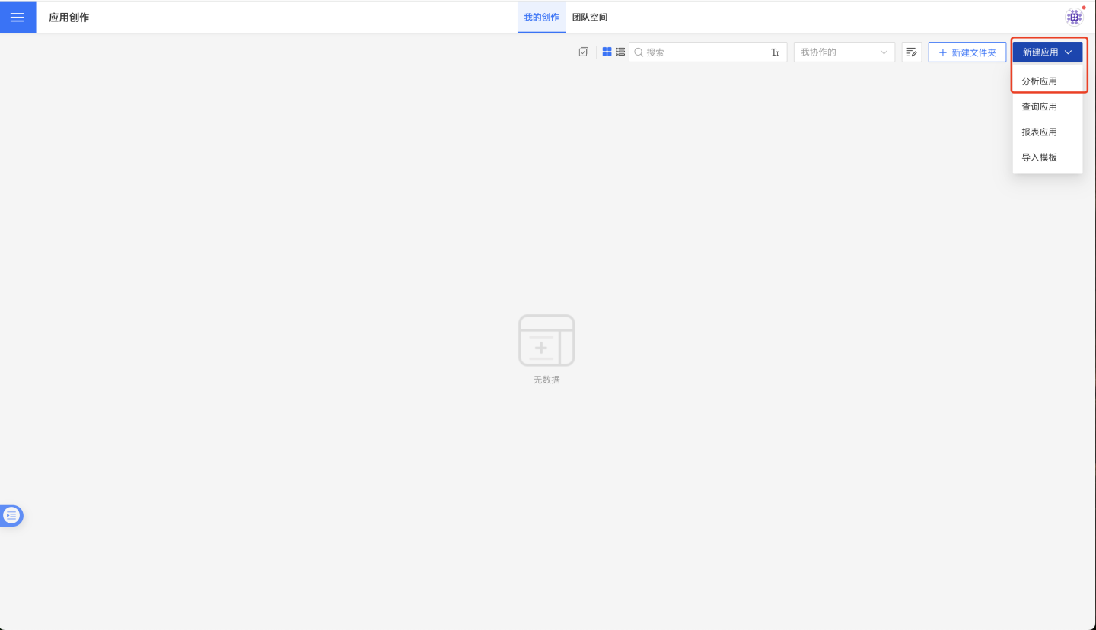Open the 我的创作 tab
The height and width of the screenshot is (630, 1096).
pos(541,17)
